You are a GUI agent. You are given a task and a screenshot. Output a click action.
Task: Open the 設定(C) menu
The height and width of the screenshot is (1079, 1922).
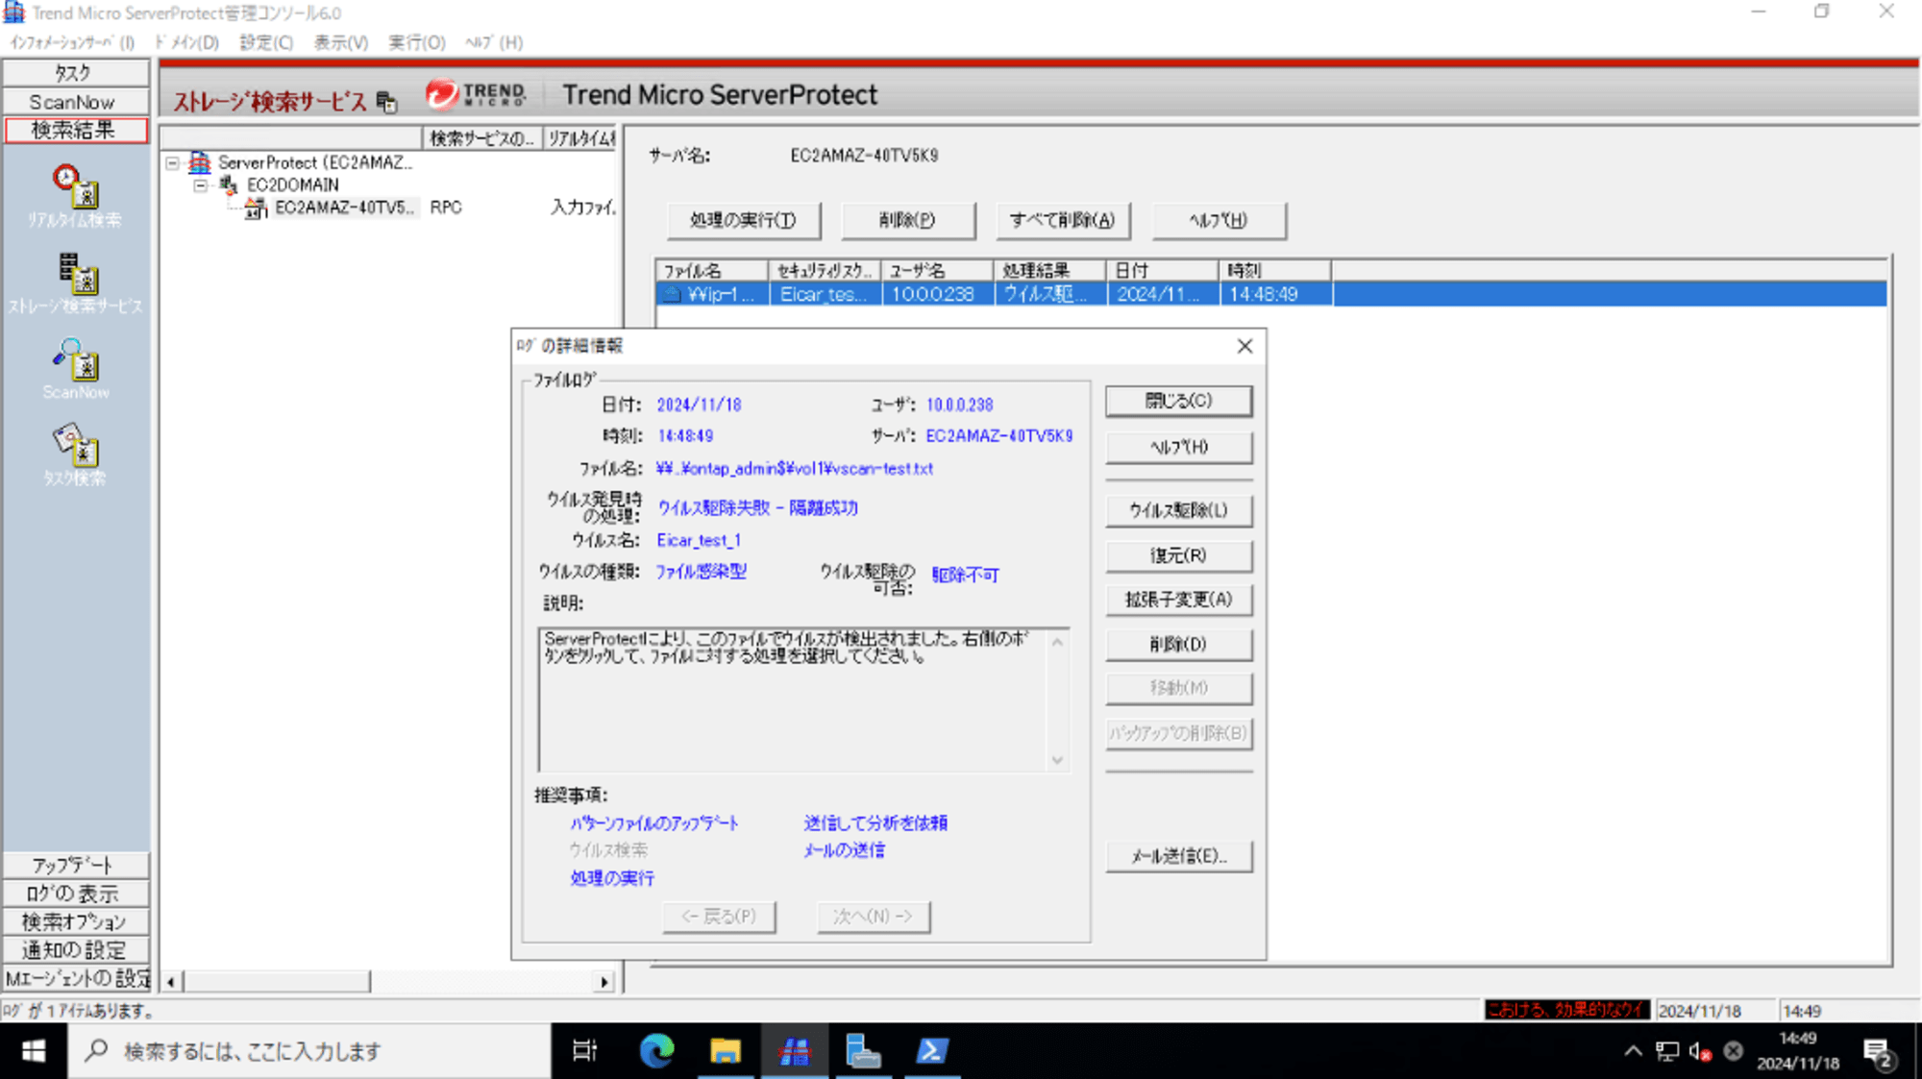[x=266, y=42]
